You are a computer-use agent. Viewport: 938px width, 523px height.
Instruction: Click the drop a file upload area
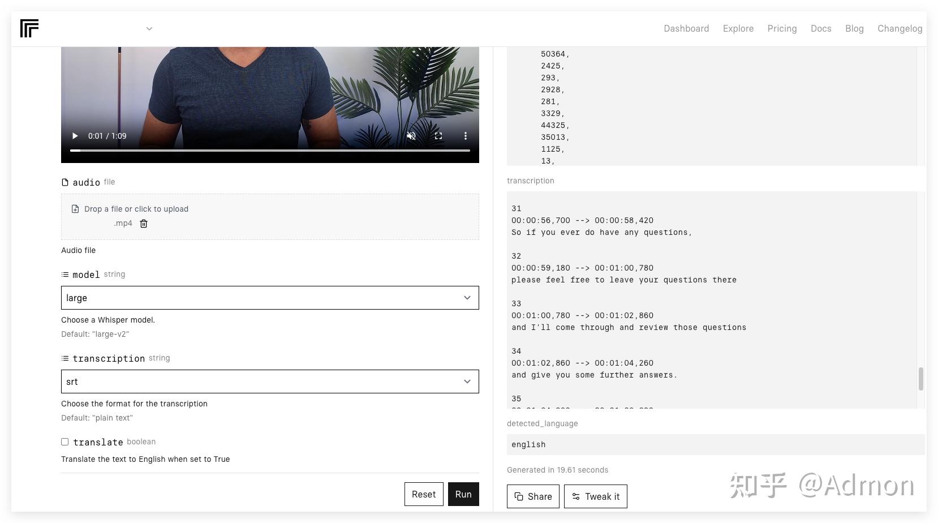click(x=270, y=217)
